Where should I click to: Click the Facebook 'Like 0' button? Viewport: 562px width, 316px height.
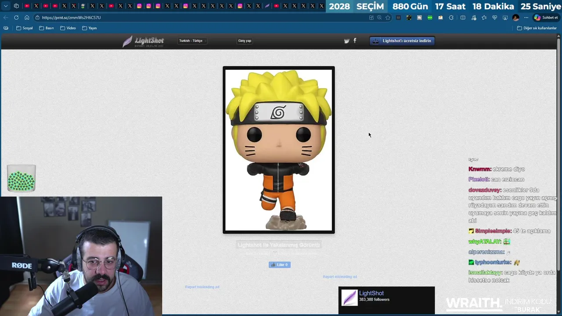point(280,265)
